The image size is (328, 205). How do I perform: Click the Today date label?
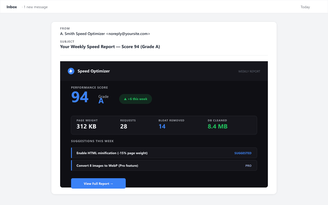[x=305, y=7]
